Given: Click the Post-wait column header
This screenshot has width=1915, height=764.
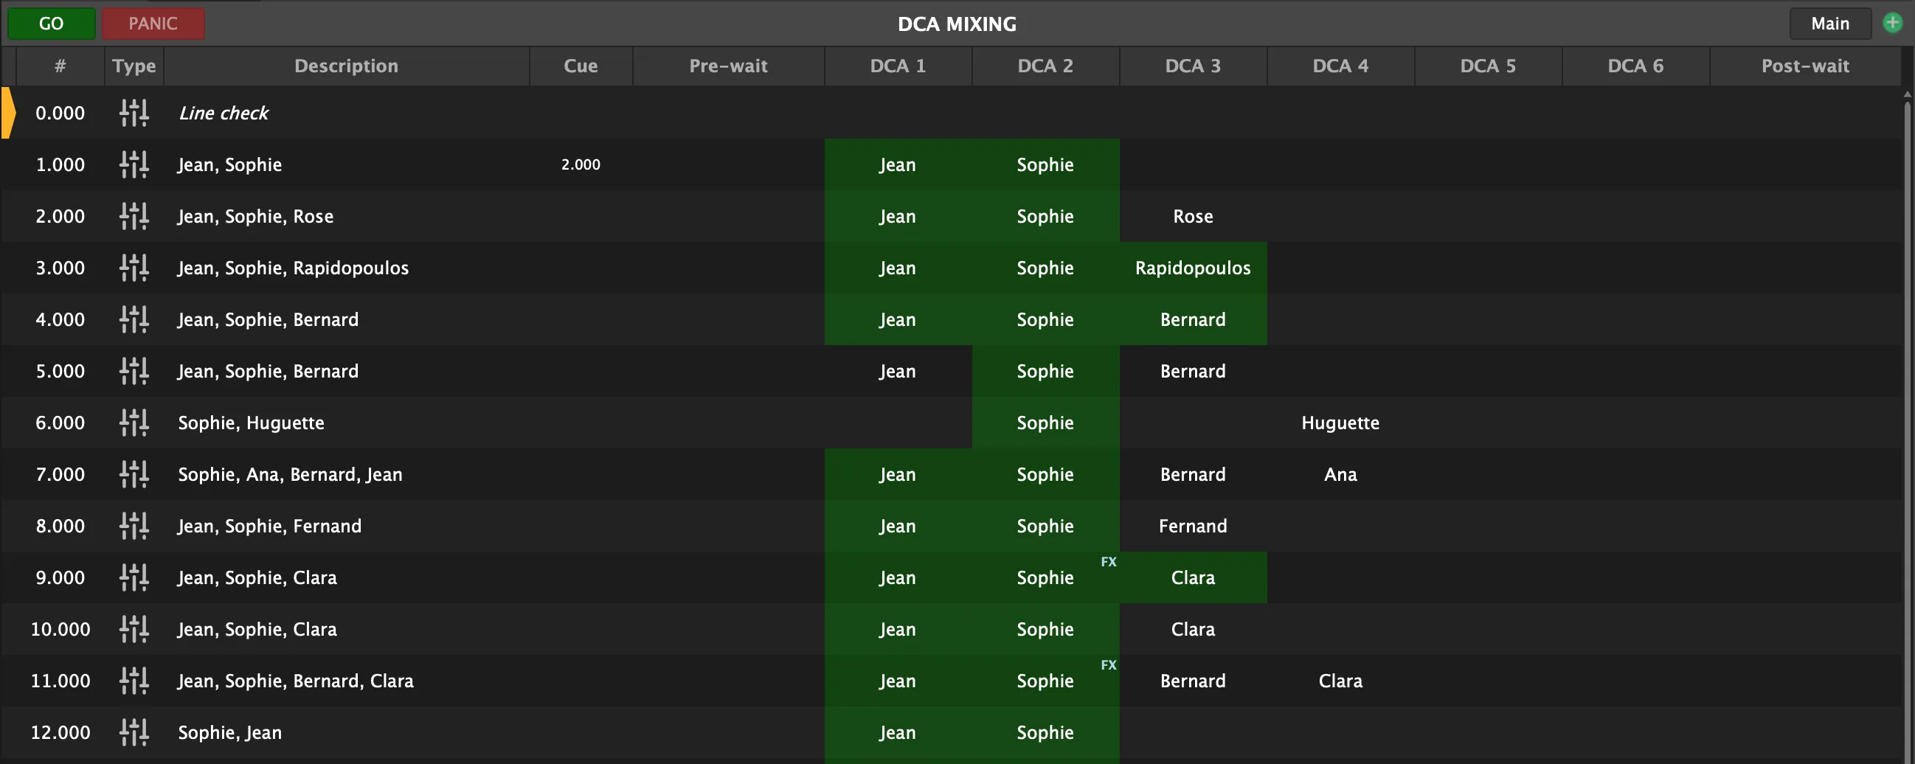Looking at the screenshot, I should tap(1805, 66).
